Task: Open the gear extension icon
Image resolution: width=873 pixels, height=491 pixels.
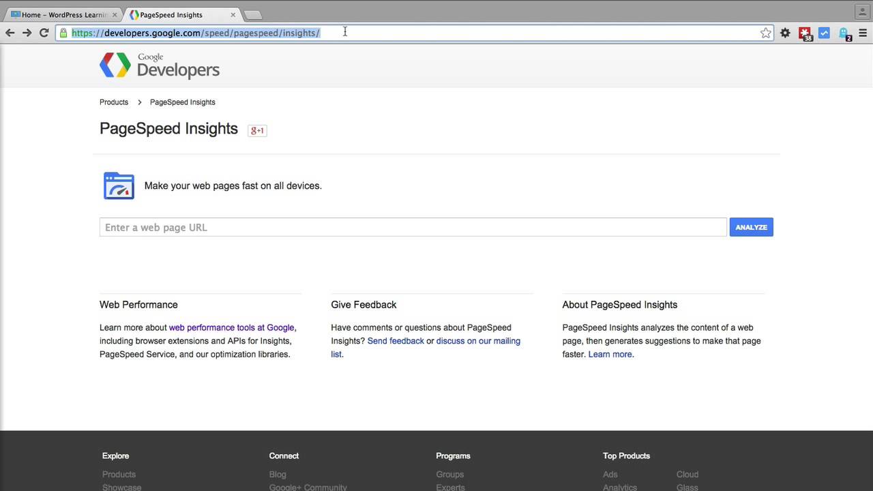Action: 785,33
